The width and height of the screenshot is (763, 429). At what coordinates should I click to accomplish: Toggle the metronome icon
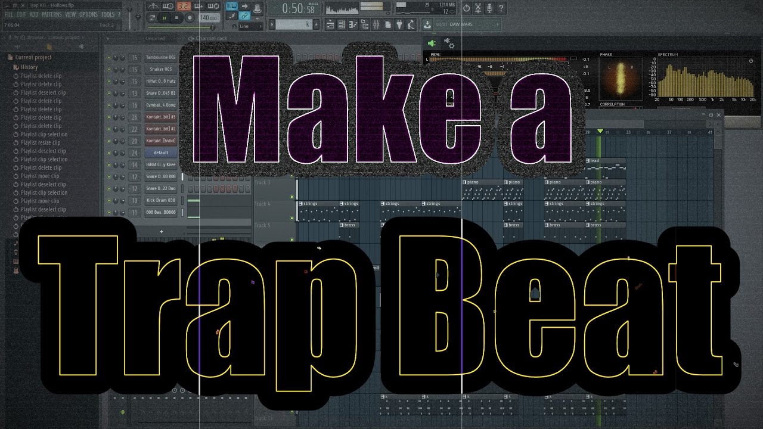point(153,7)
